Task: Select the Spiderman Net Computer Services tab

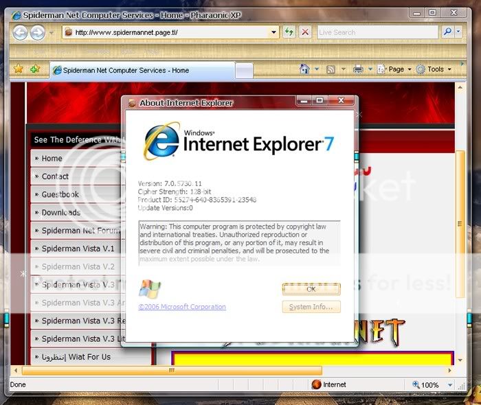Action: (x=142, y=71)
